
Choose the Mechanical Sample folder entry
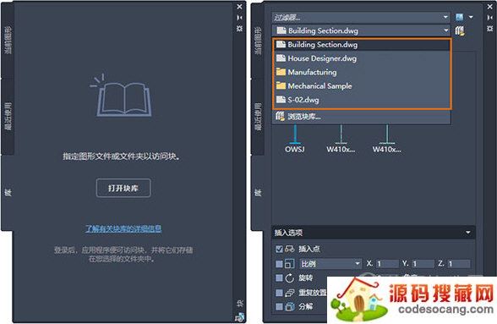(x=362, y=86)
